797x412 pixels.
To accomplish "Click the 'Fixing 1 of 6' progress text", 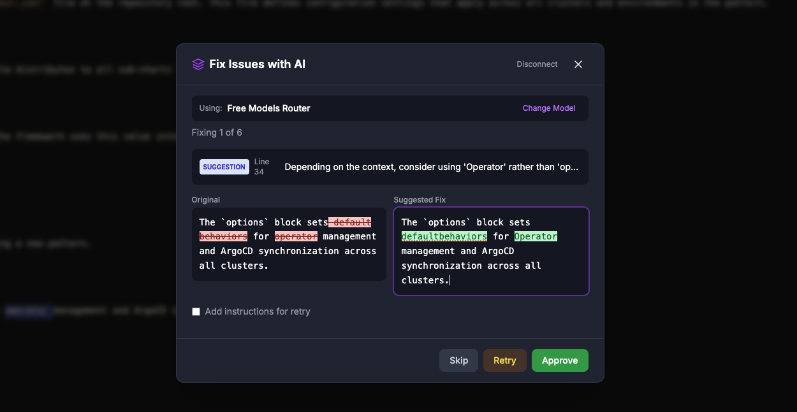I will click(x=217, y=132).
